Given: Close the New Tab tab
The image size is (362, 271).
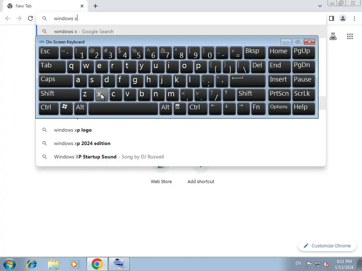Looking at the screenshot, I should click(x=82, y=6).
